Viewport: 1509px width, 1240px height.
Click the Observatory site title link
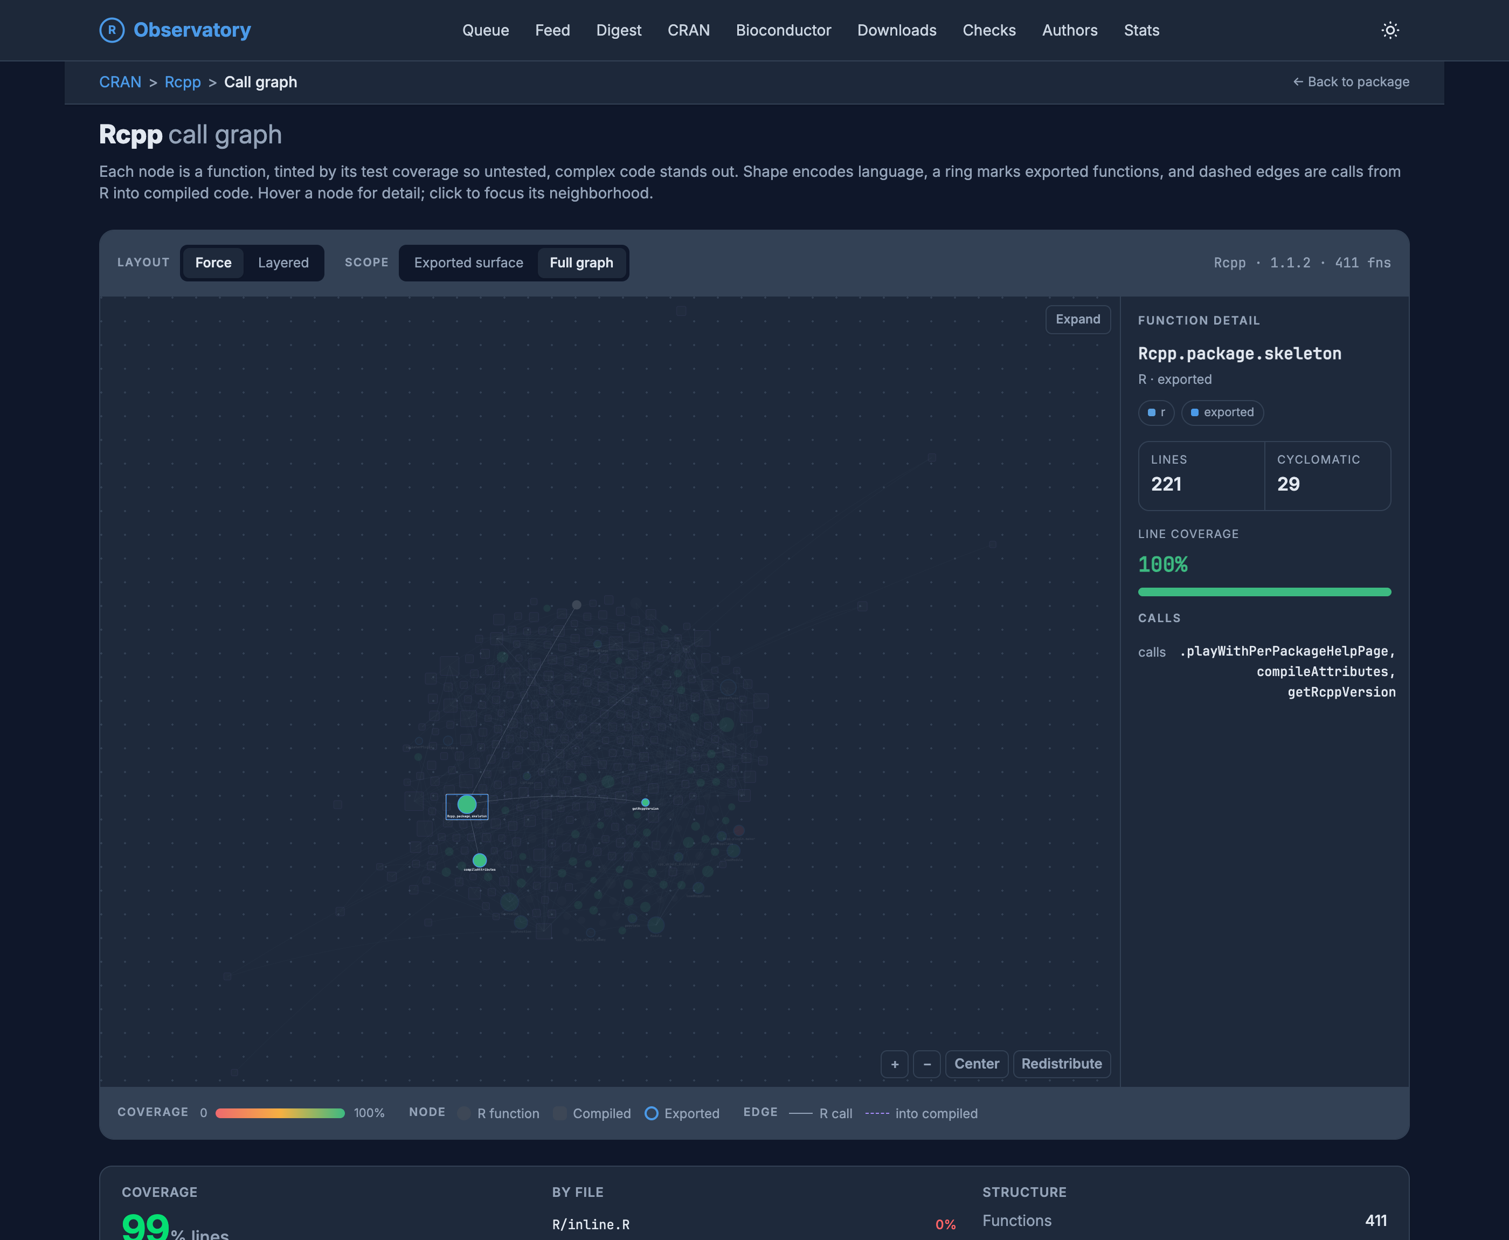pyautogui.click(x=192, y=30)
